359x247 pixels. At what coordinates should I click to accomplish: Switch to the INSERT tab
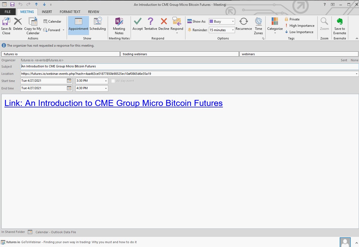click(x=47, y=12)
